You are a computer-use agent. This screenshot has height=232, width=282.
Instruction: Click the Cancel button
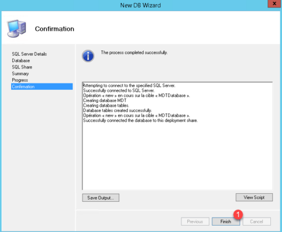[256, 222]
